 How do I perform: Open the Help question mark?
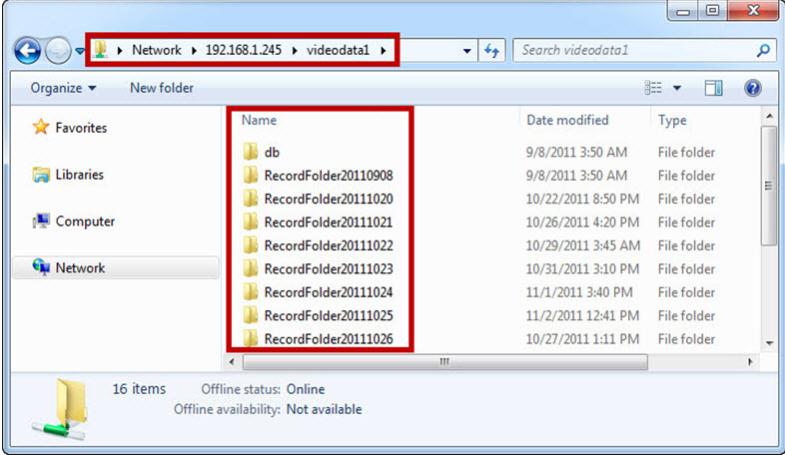(752, 88)
